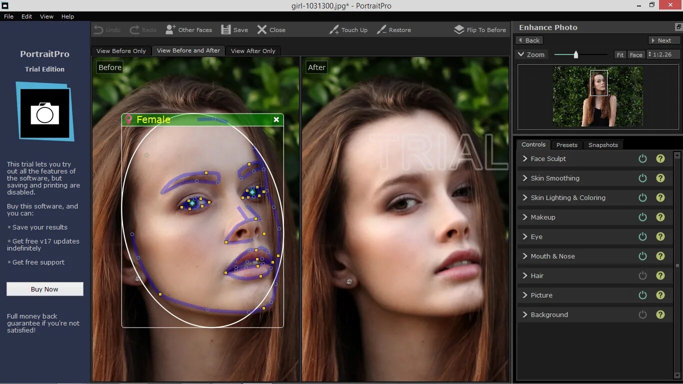The height and width of the screenshot is (384, 683).
Task: Click the Undo arrow icon
Action: 98,30
